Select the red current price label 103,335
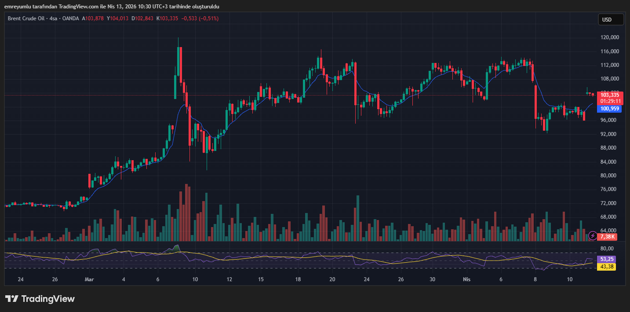Screen dimensions: 630x312 pos(609,95)
